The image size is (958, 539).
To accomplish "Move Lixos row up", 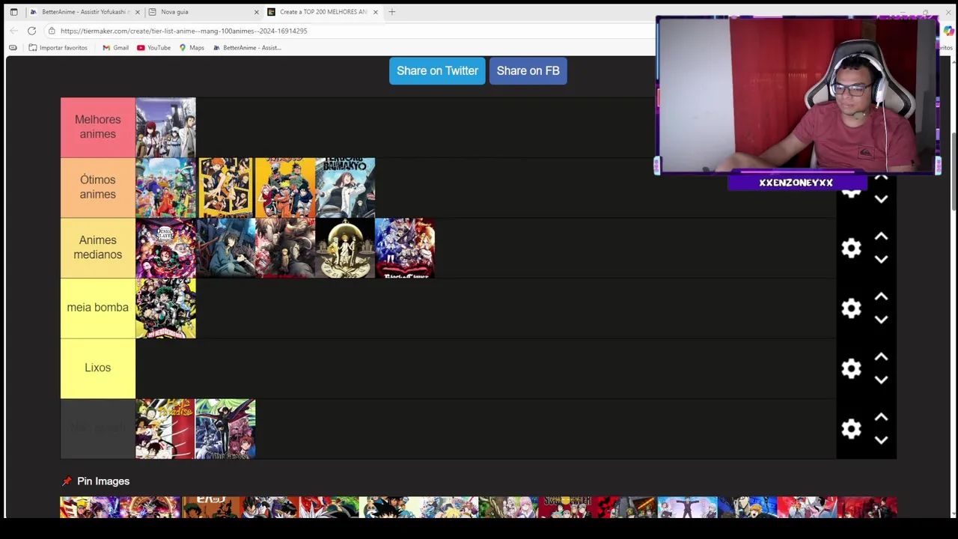I will point(881,357).
